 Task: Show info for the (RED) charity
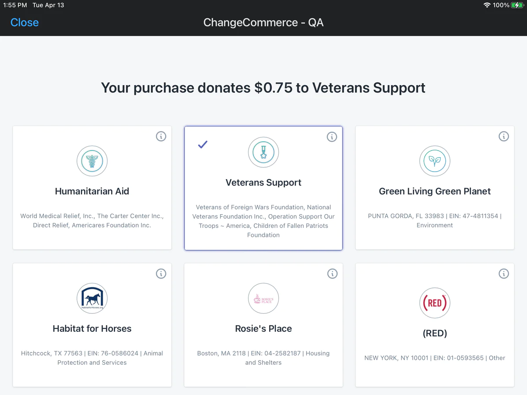(504, 274)
